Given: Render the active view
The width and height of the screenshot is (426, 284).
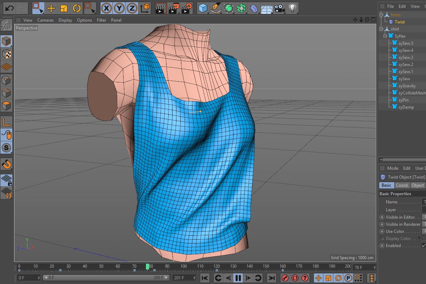Looking at the screenshot, I should pyautogui.click(x=161, y=8).
